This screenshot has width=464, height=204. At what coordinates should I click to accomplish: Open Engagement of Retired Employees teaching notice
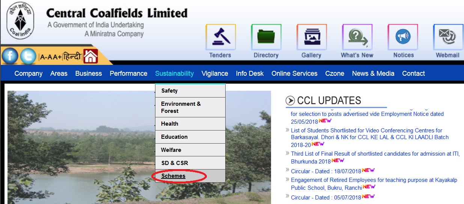374,184
